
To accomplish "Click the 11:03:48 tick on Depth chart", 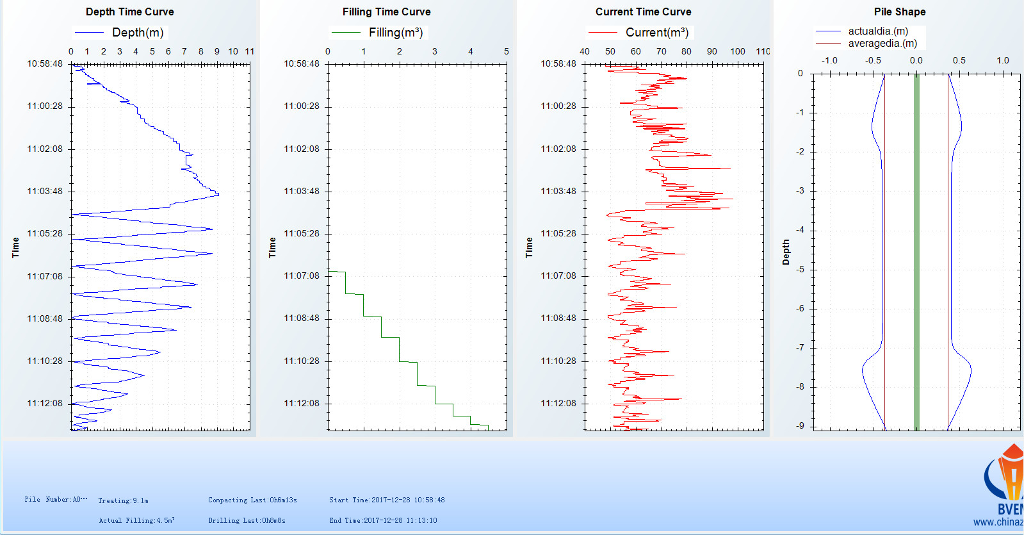I will (45, 191).
